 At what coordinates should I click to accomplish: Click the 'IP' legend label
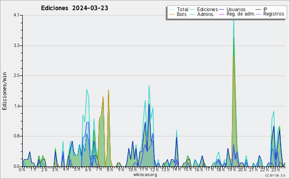point(265,9)
